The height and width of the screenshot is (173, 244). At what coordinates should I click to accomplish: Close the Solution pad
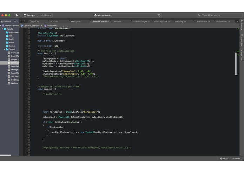(x=17, y=22)
